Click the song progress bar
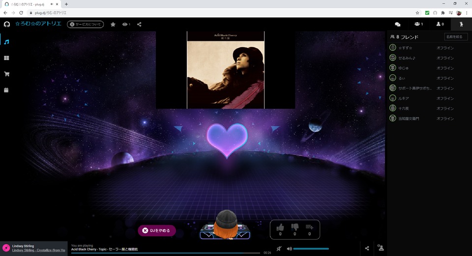 tap(166, 253)
